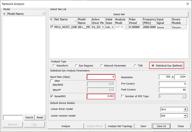Viewport: 192px width, 132px height.
Task: Switch analysis type to TDR
Action: [135, 66]
